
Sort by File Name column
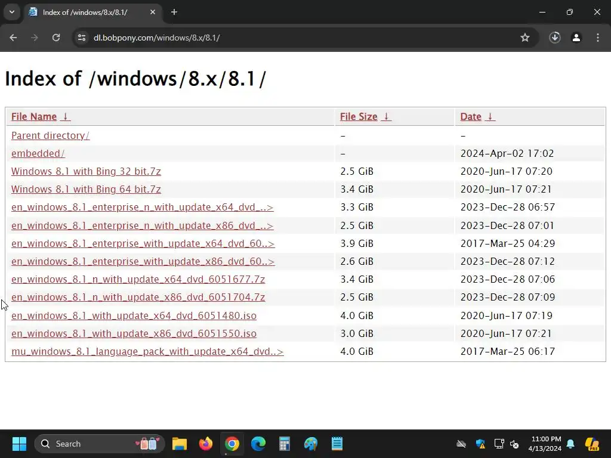pyautogui.click(x=41, y=116)
